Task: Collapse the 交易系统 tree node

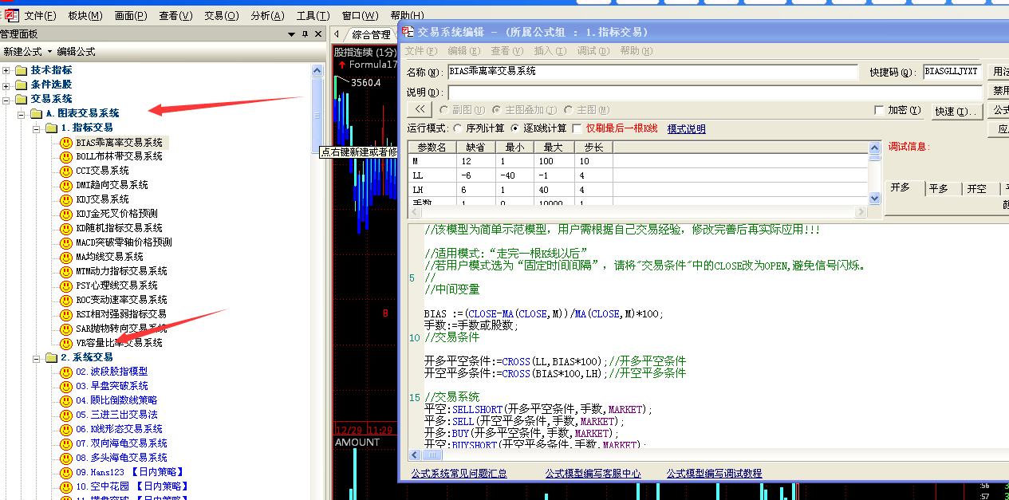Action: coord(7,99)
